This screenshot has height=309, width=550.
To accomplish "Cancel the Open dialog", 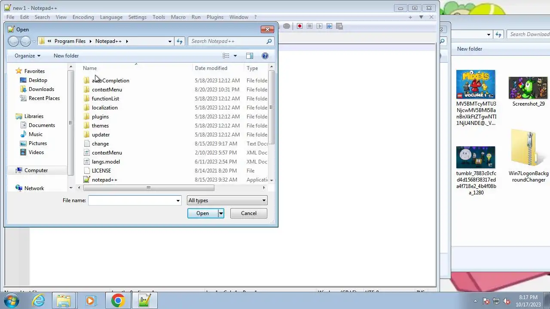I will (248, 213).
